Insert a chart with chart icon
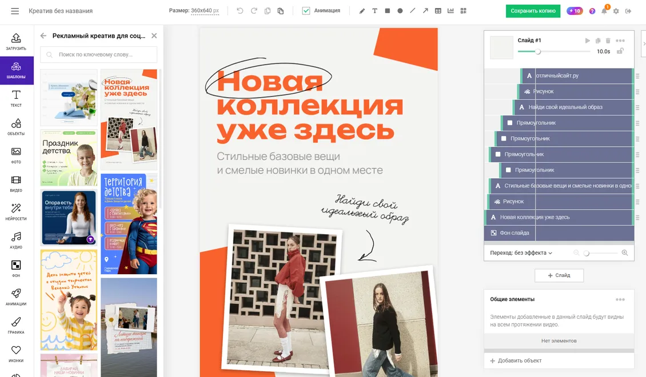The image size is (646, 377). click(450, 11)
